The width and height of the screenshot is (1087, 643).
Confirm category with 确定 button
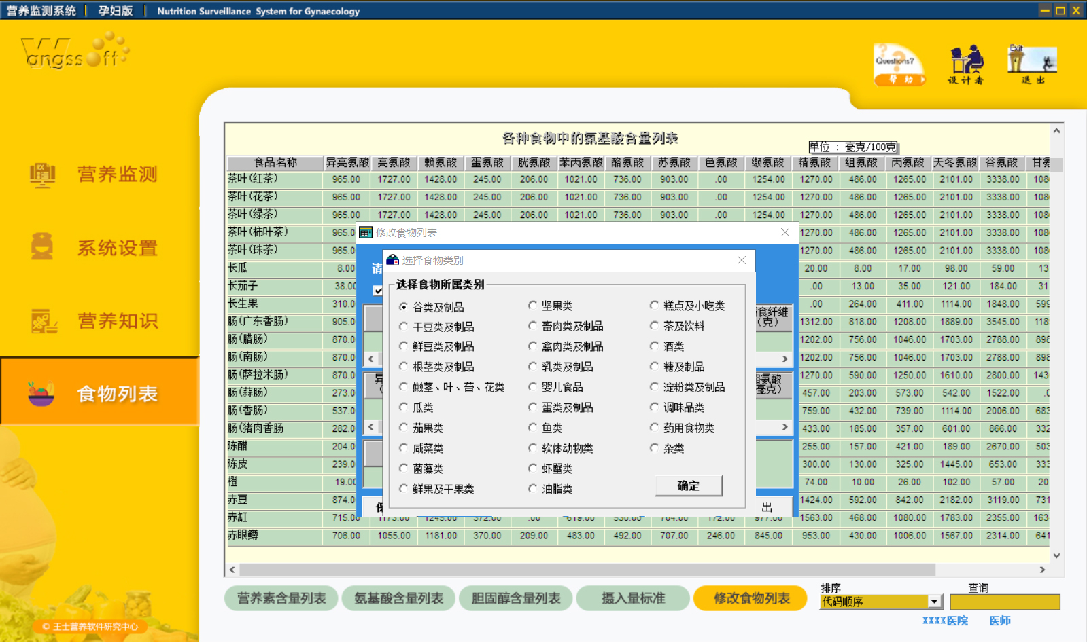tap(689, 485)
